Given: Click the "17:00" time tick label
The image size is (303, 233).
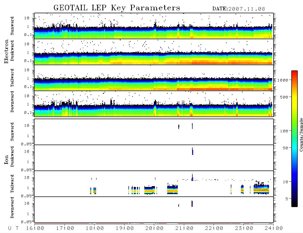Looking at the screenshot, I should (x=65, y=228).
